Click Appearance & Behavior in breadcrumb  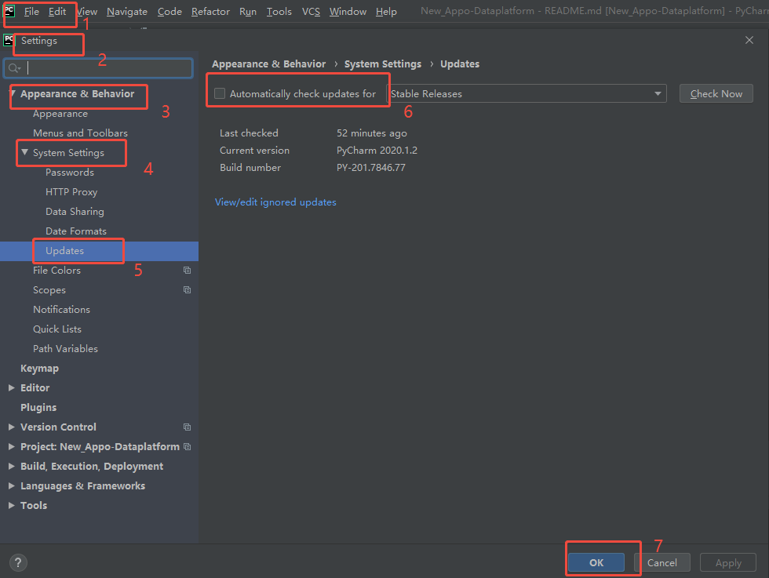pyautogui.click(x=268, y=64)
